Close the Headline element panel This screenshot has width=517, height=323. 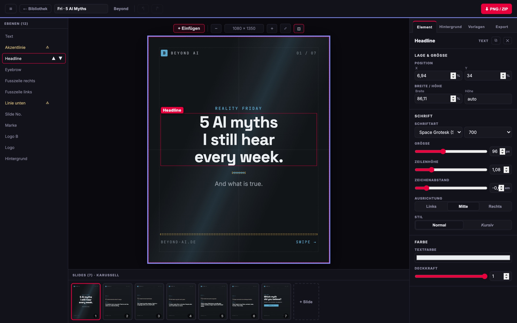click(507, 41)
